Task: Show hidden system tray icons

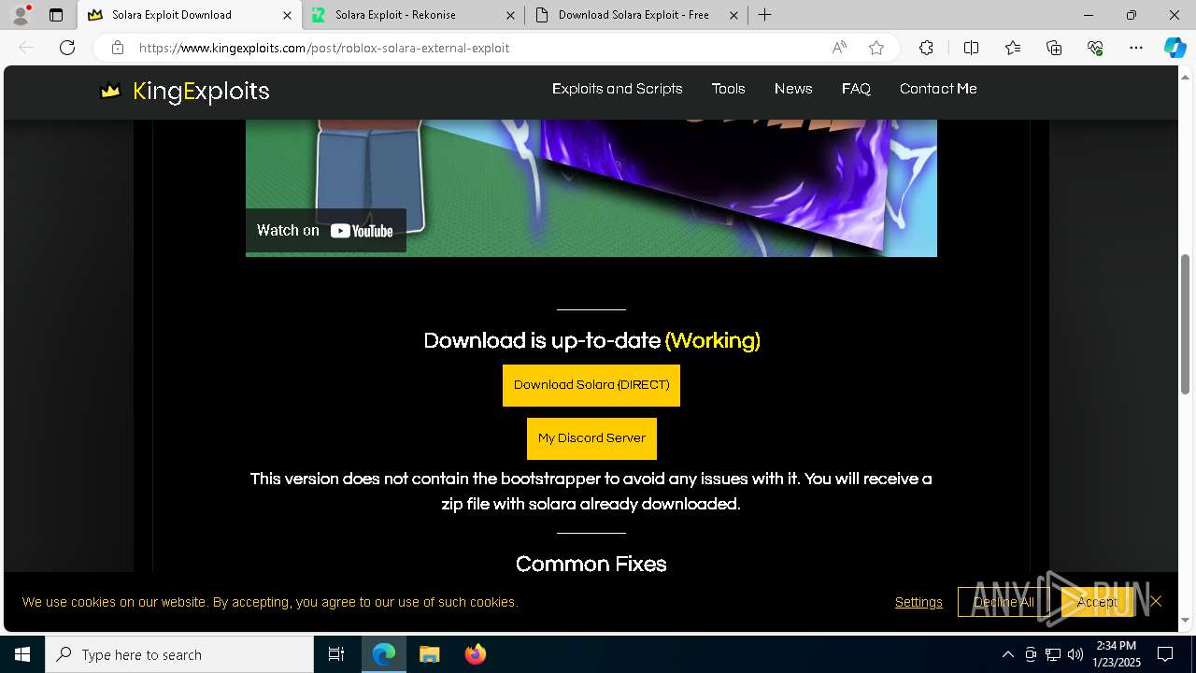Action: tap(1007, 654)
